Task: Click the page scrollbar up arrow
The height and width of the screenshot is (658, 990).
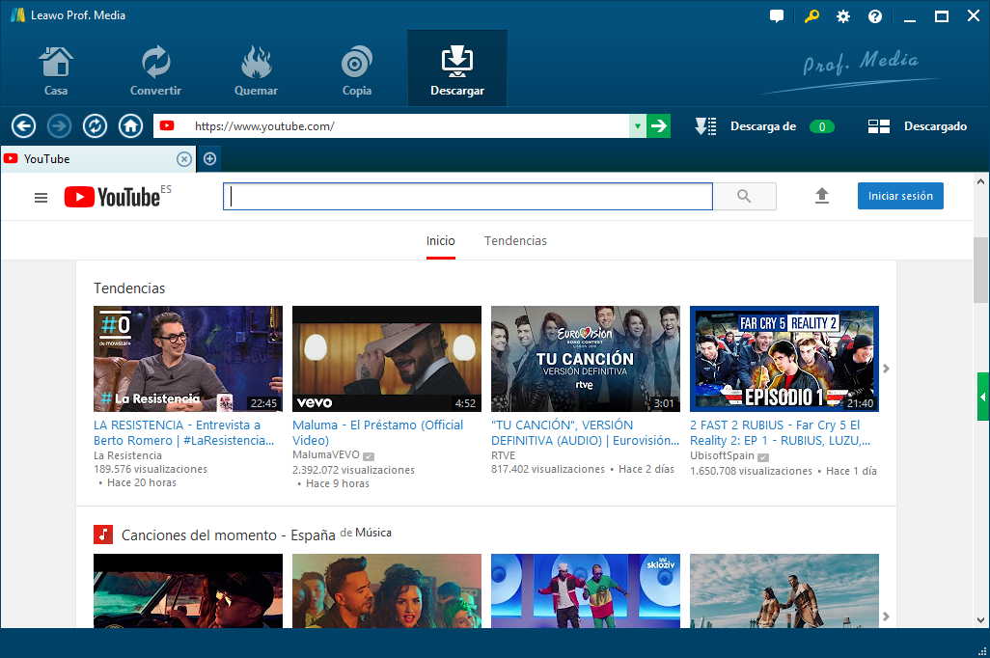Action: click(980, 181)
